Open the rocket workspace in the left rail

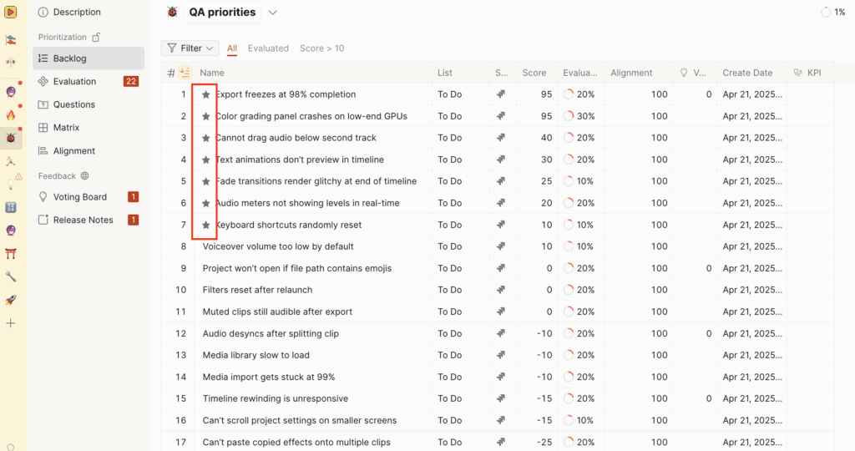pyautogui.click(x=11, y=300)
